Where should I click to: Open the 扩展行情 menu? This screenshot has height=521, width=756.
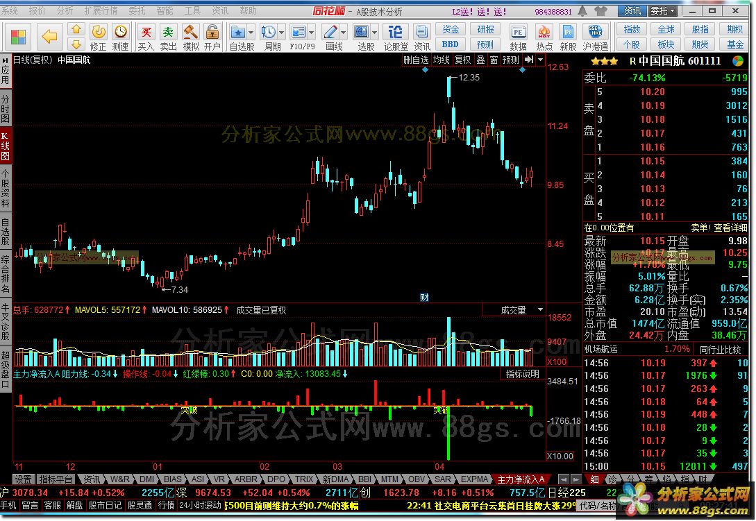click(101, 10)
